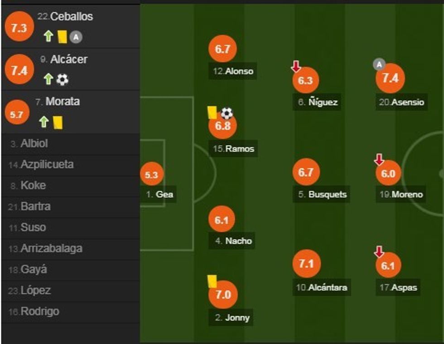
Task: Click Rodrigo at the bottom of bench
Action: click(x=39, y=311)
